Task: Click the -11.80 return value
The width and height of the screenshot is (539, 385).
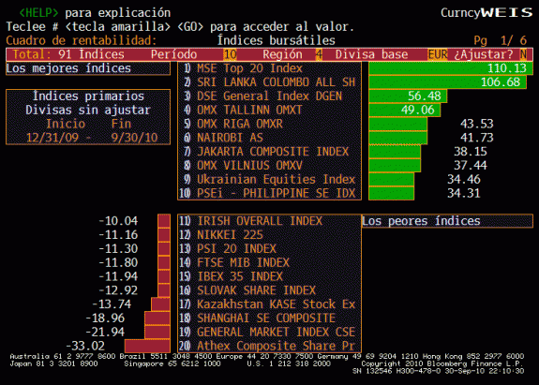Action: tap(118, 262)
